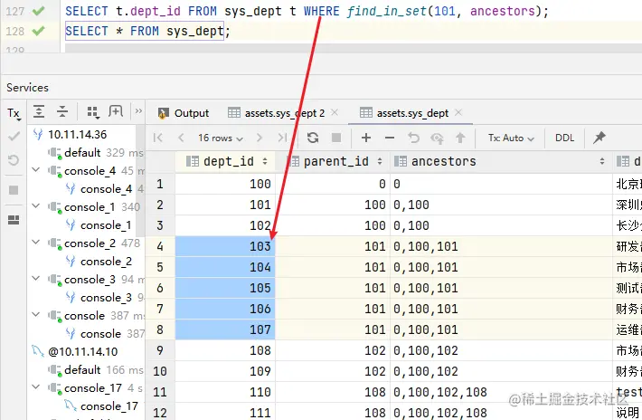Viewport: 642px width, 420px height.
Task: Click the Tx transaction mode icon in Services
Action: point(14,113)
